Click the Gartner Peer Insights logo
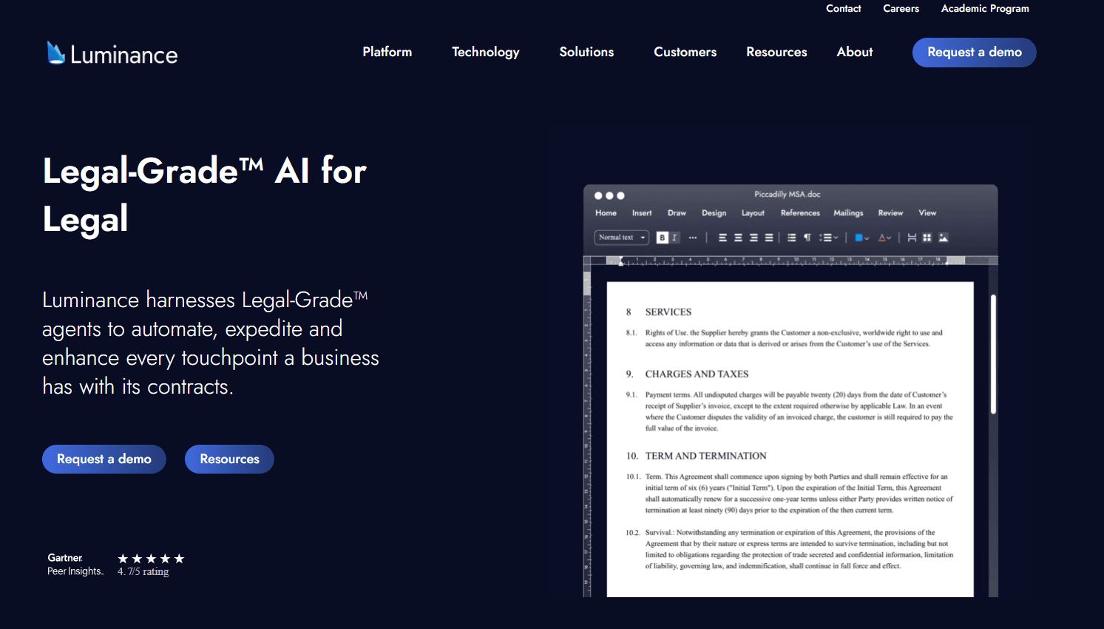Viewport: 1104px width, 629px height. (x=75, y=564)
